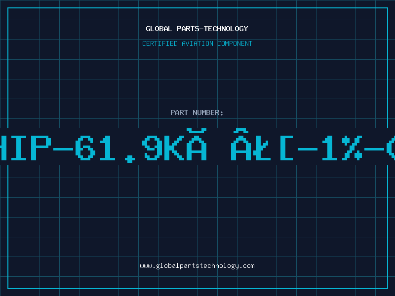Click the GLOBAL PARTS-TECHNOLOGY heading
Image resolution: width=395 pixels, height=296 pixels.
point(197,29)
